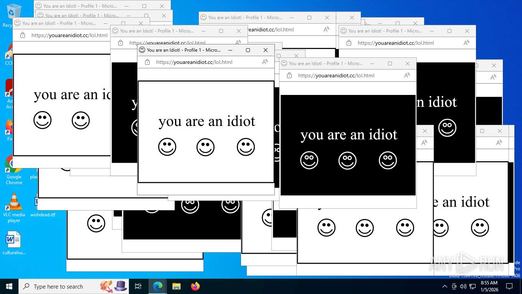Click URL text in top-right Edge window
Viewport: 522px width, 294px height.
tap(396, 43)
